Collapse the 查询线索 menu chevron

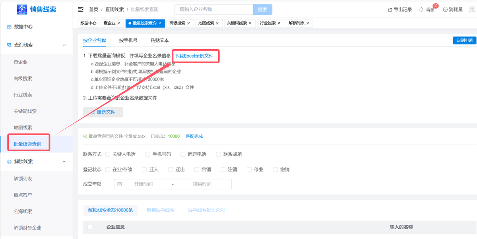coord(64,45)
